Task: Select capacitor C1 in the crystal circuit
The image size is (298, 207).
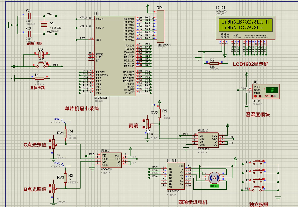Action: point(29,16)
